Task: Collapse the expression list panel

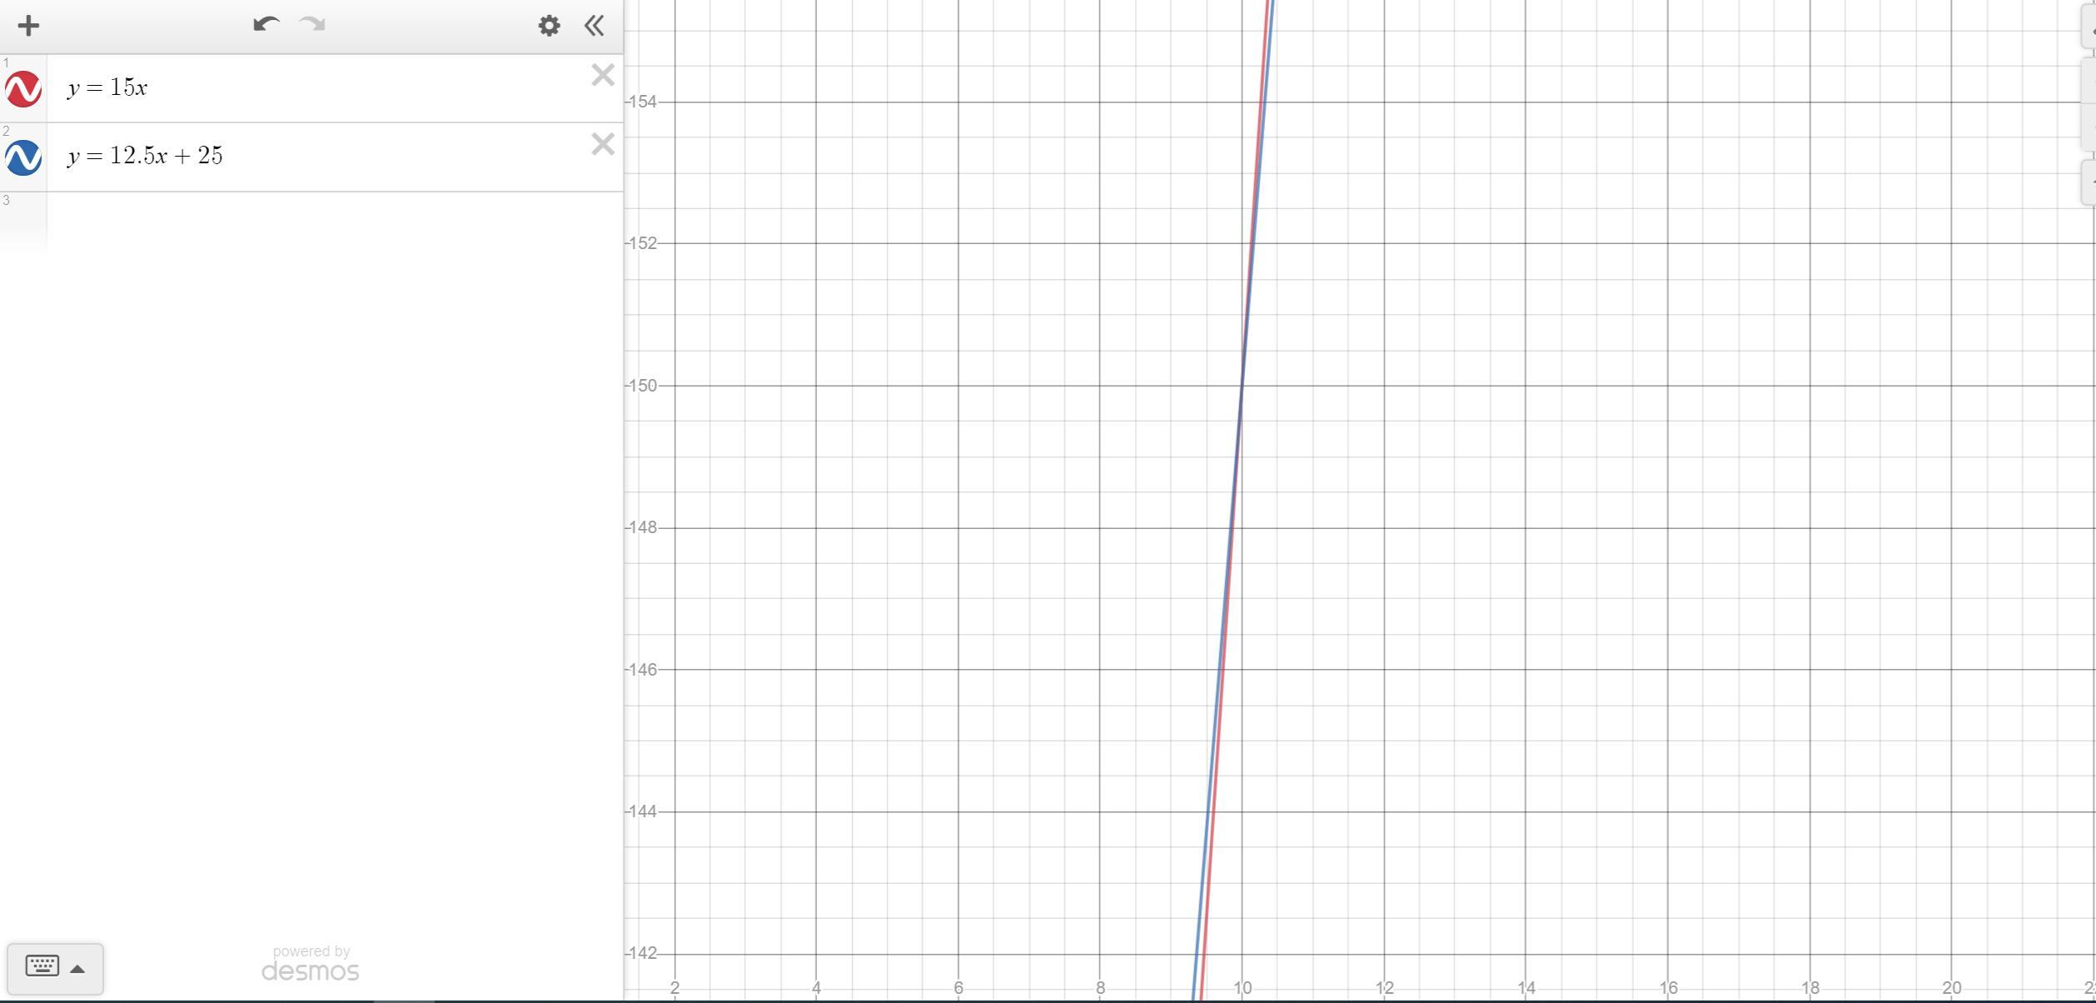Action: coord(594,26)
